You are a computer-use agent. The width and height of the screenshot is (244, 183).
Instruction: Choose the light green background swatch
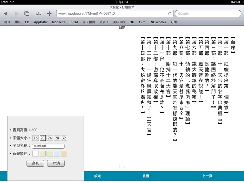(x=50, y=154)
